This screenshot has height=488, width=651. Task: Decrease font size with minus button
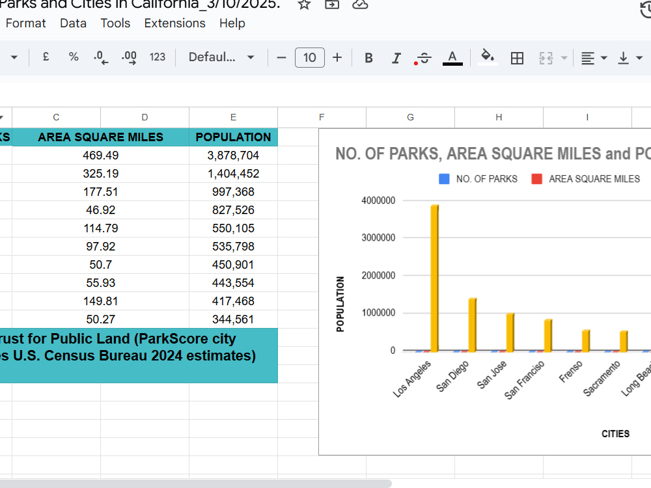(x=281, y=57)
